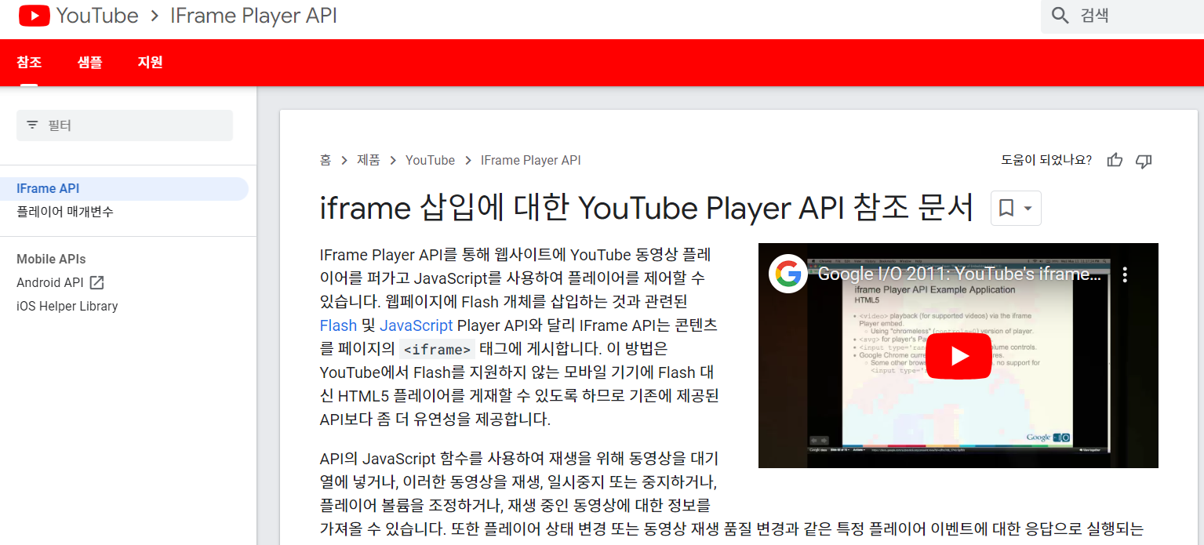Viewport: 1204px width, 545px height.
Task: Switch to the 샘플 tab
Action: coord(89,62)
